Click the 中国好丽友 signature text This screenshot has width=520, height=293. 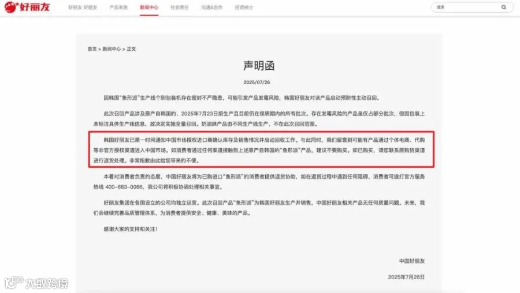412,261
